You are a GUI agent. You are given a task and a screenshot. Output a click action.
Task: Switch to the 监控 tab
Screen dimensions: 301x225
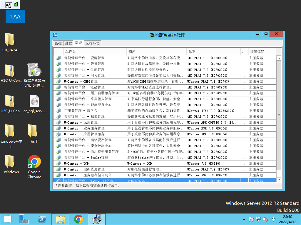[x=58, y=43]
